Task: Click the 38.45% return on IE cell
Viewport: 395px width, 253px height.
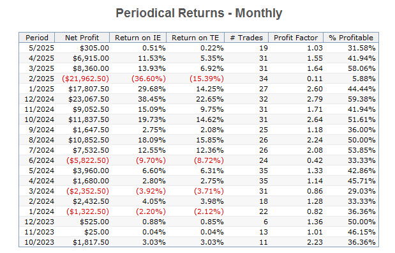Action: pos(152,99)
